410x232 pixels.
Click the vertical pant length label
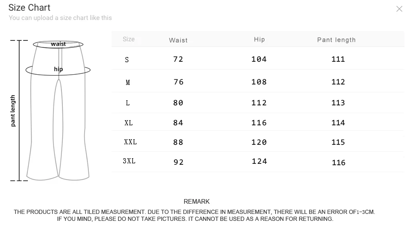click(13, 111)
